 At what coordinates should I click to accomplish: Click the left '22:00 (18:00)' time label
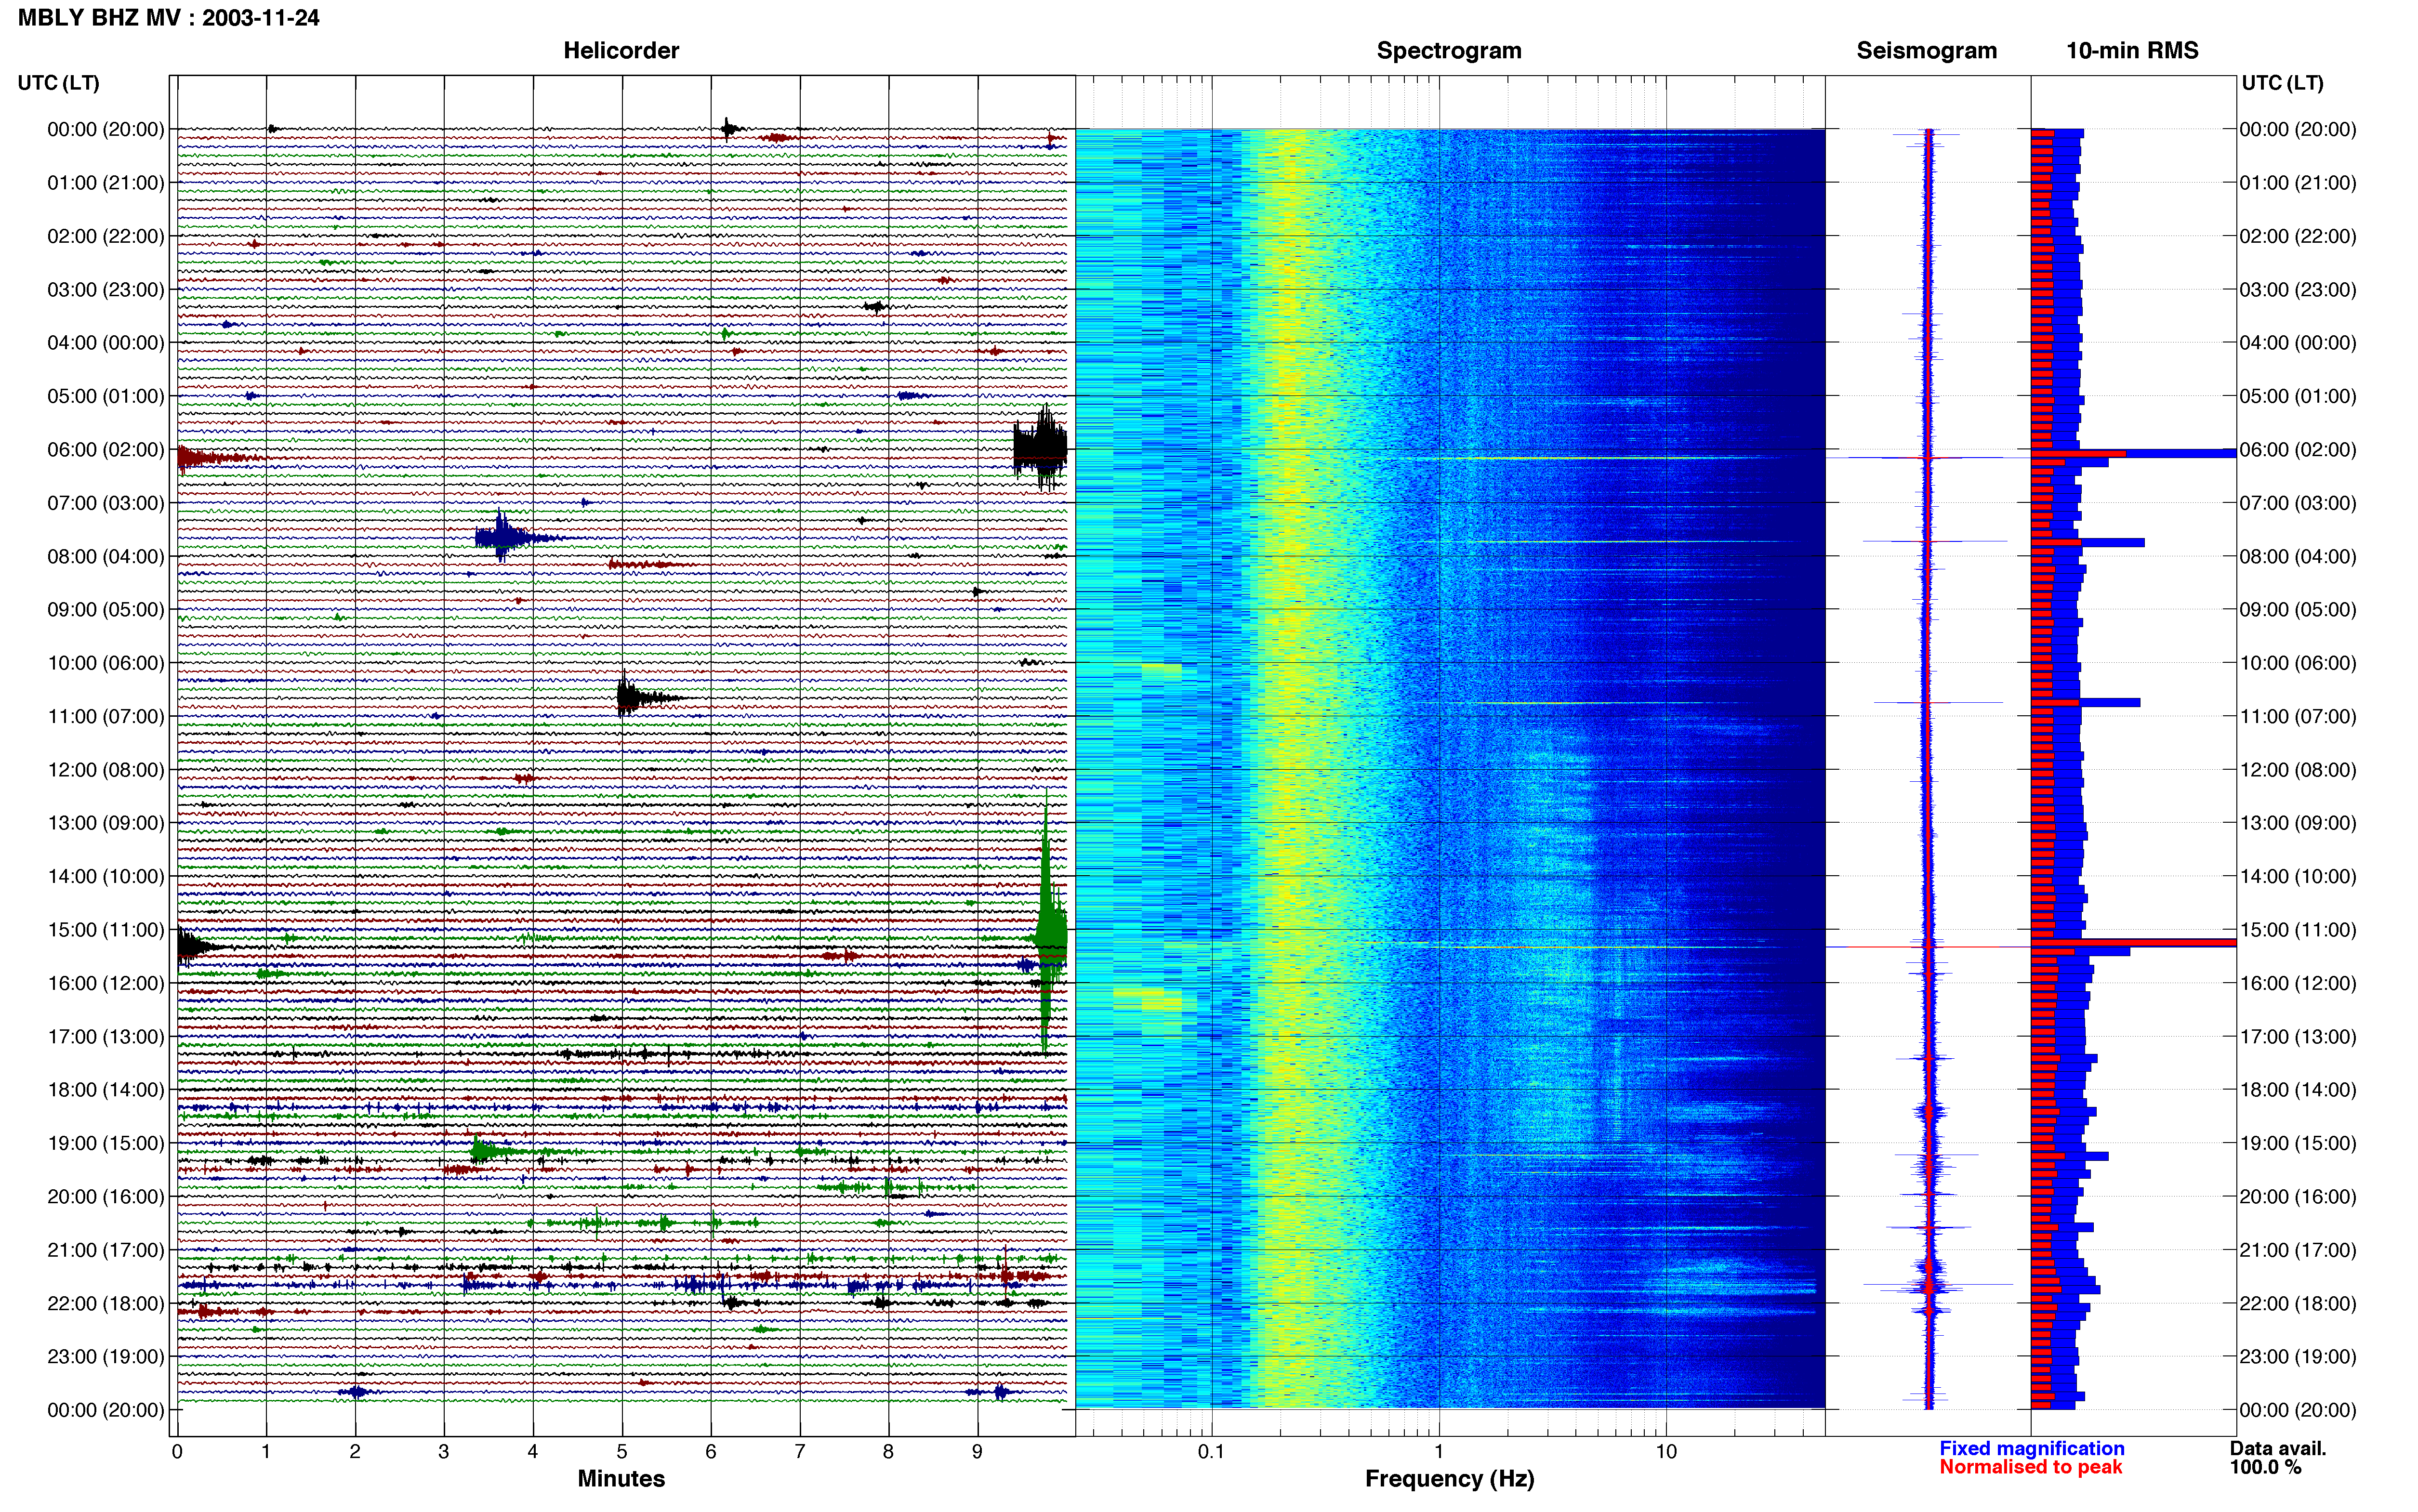point(106,1303)
